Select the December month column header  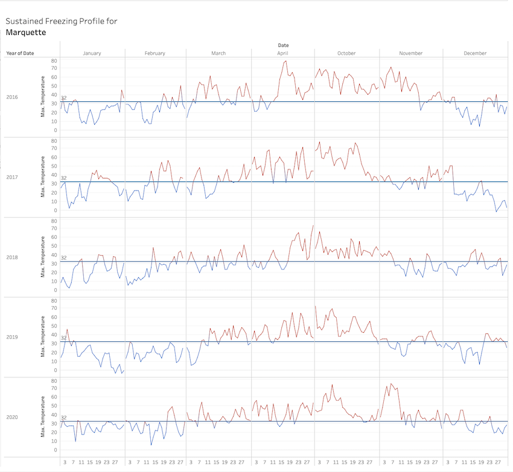tap(475, 53)
